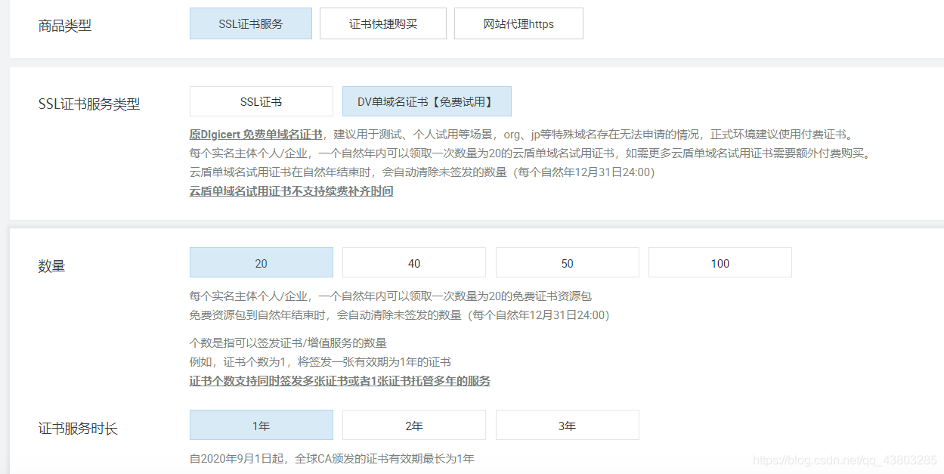The height and width of the screenshot is (474, 944).
Task: Select quantity 20 option
Action: click(261, 262)
